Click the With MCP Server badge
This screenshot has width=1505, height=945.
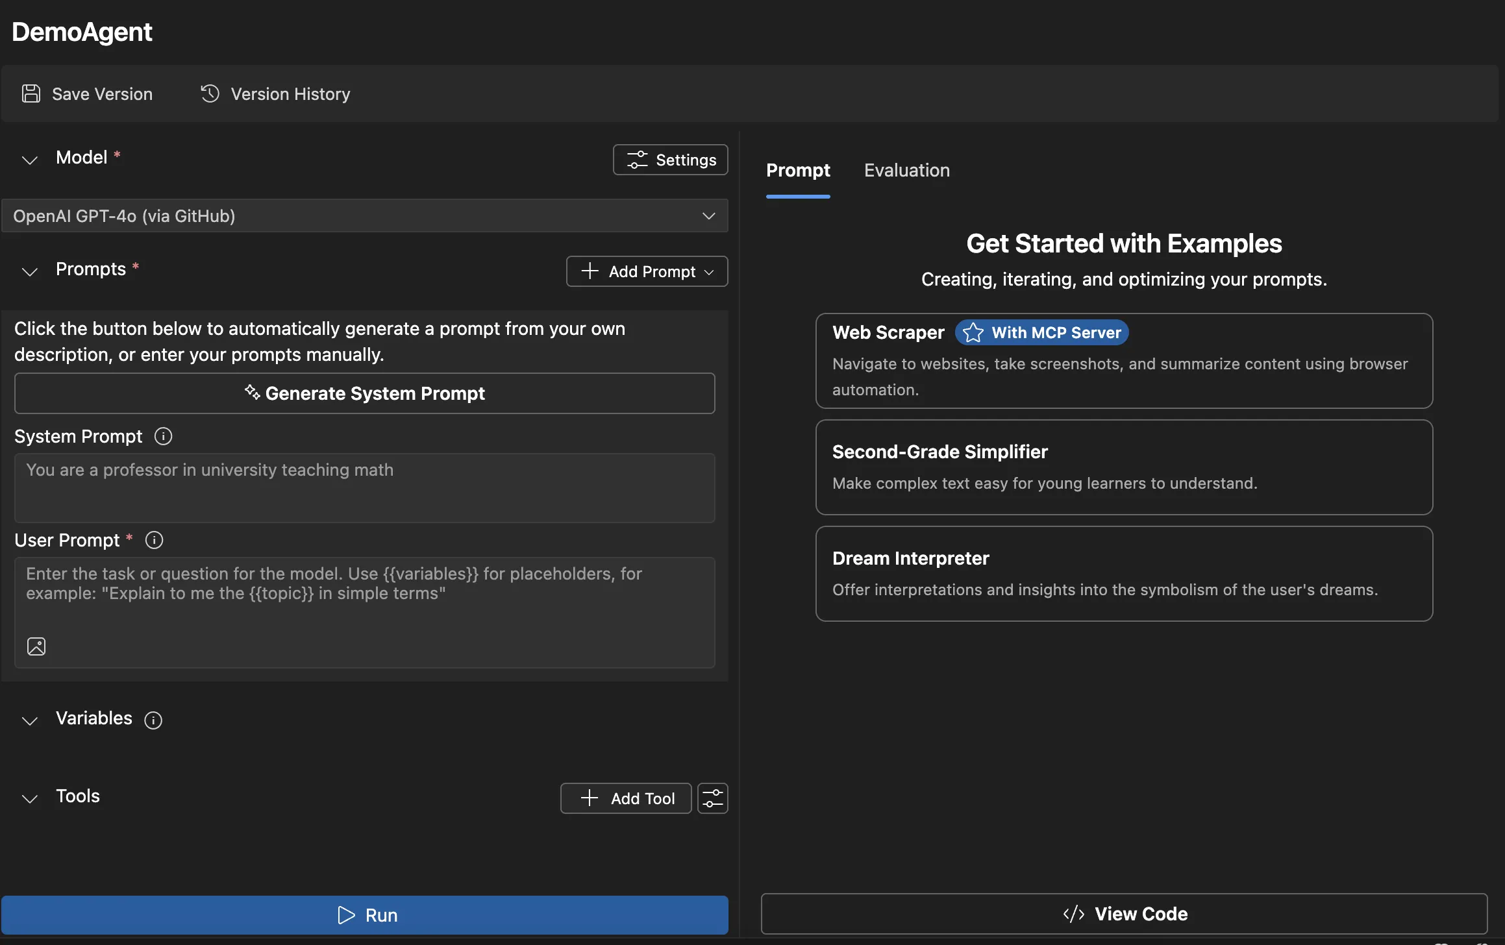(1042, 333)
